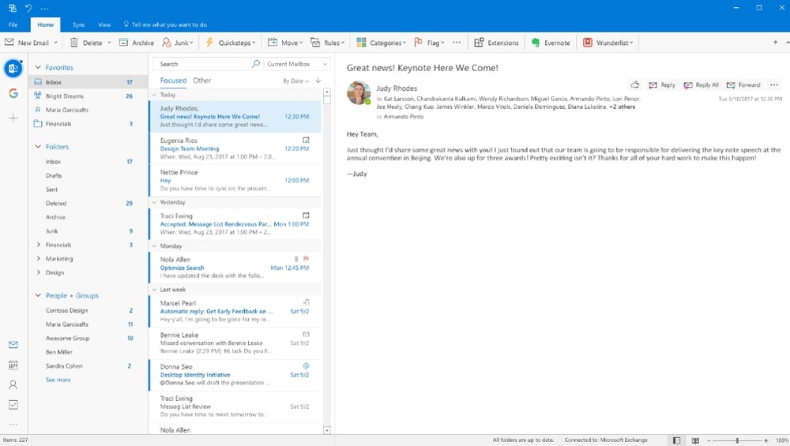
Task: Click Reply All on the message
Action: tap(702, 85)
